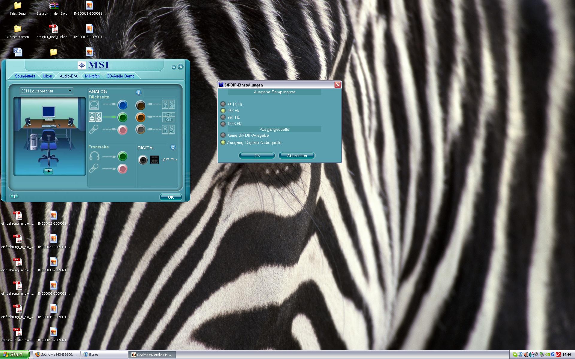Play the speaker test in room preview

pos(48,171)
